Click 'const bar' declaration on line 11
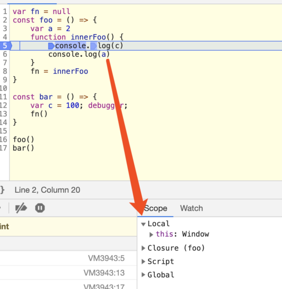 (x=32, y=97)
